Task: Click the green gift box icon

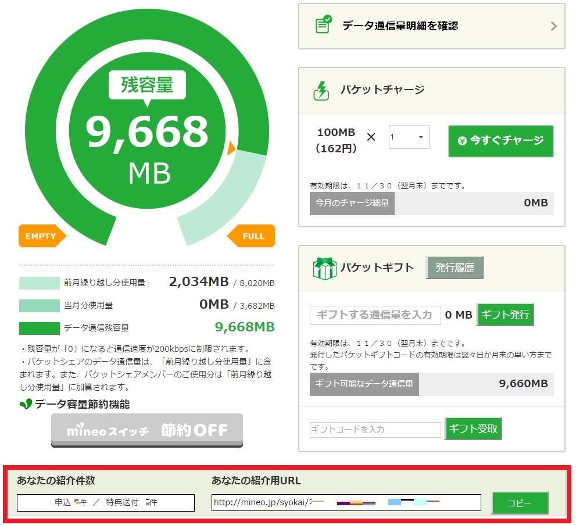Action: click(x=324, y=268)
